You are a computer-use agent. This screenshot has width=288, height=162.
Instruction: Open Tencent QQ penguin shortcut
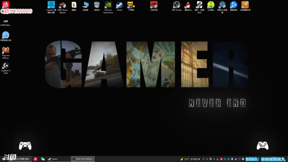[x=188, y=6]
